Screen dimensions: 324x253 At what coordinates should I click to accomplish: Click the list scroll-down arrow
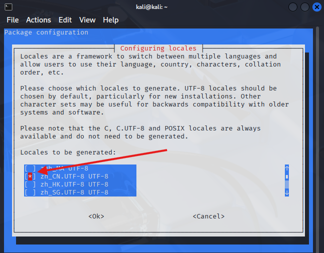point(286,192)
